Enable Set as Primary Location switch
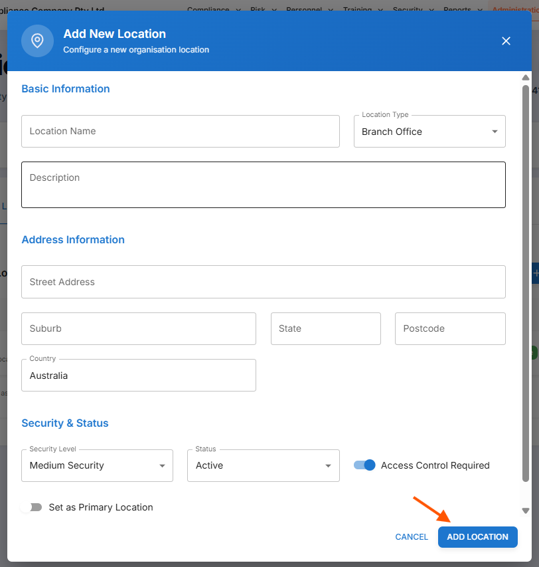The height and width of the screenshot is (567, 539). point(31,507)
